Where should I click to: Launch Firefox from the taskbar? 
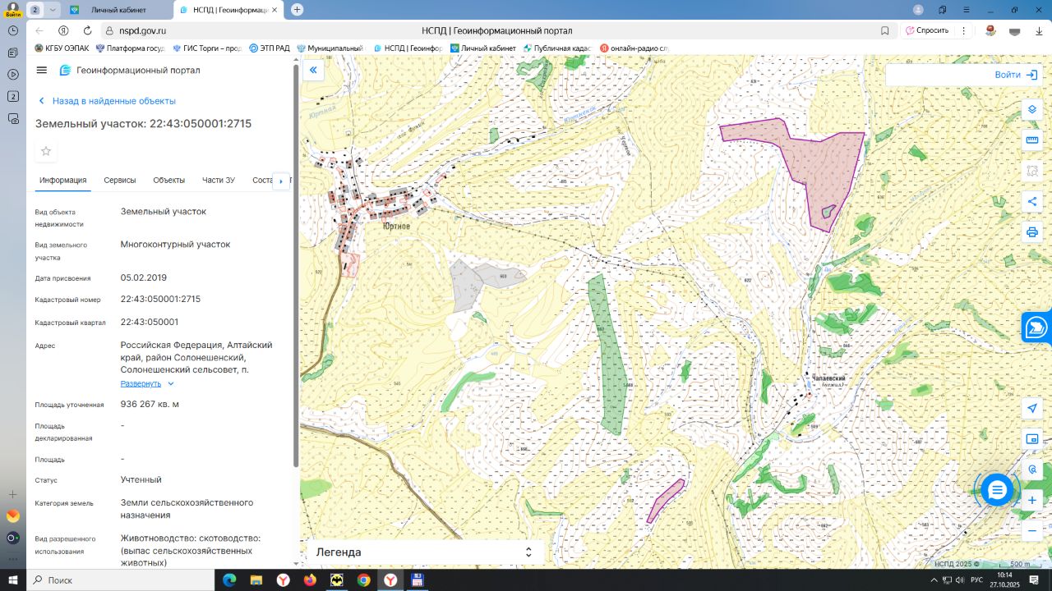(310, 580)
